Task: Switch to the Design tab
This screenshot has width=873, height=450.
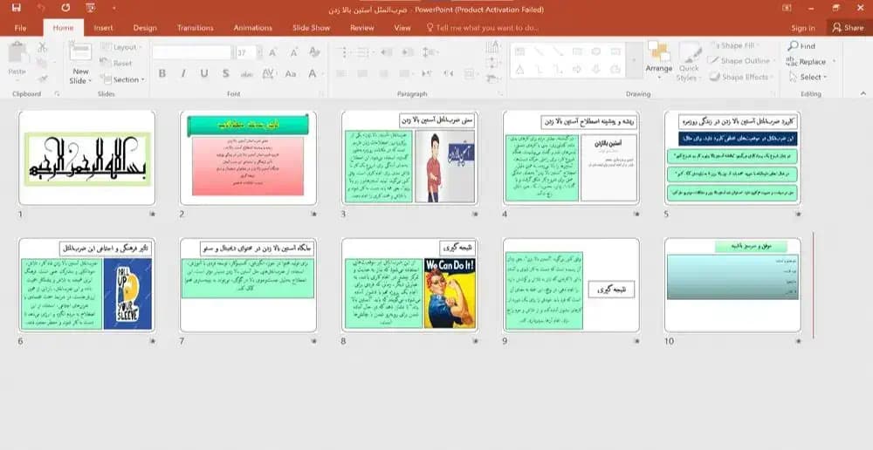Action: point(145,28)
